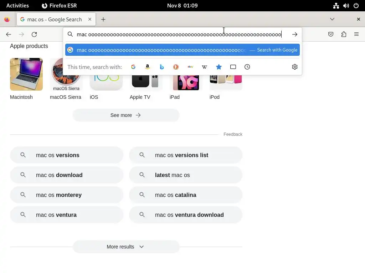Search related: mac os catalina
The image size is (365, 273).
186,195
